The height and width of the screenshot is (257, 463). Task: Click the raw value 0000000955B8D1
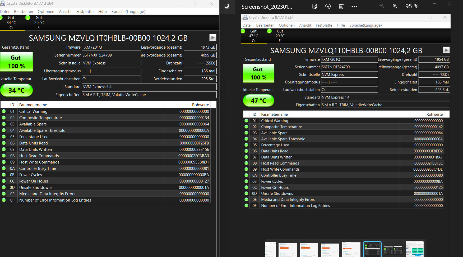point(194,162)
